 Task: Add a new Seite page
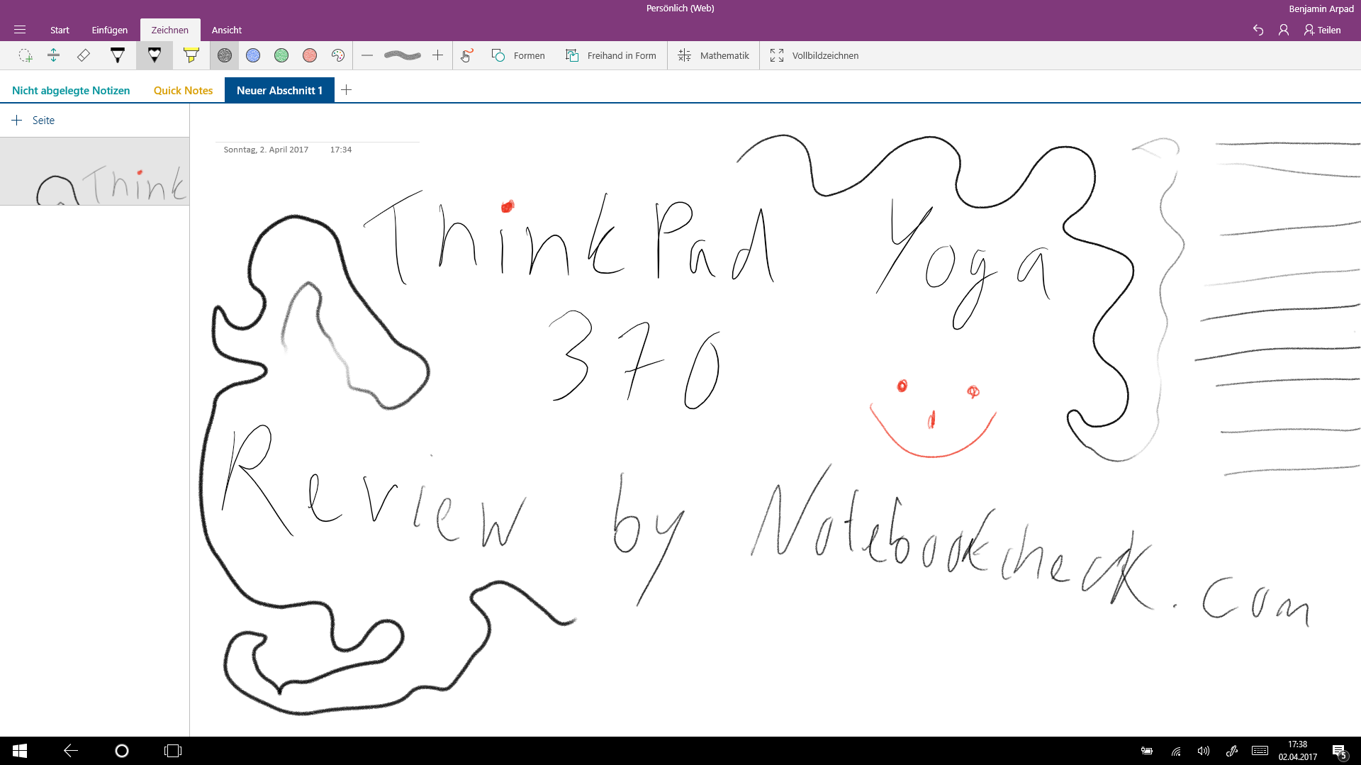coord(33,121)
